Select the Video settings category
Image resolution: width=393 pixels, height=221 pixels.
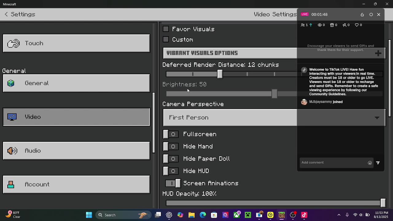(76, 117)
